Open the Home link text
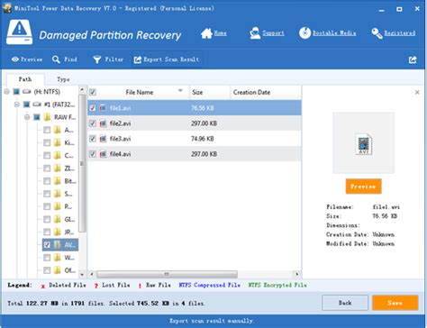 220,33
